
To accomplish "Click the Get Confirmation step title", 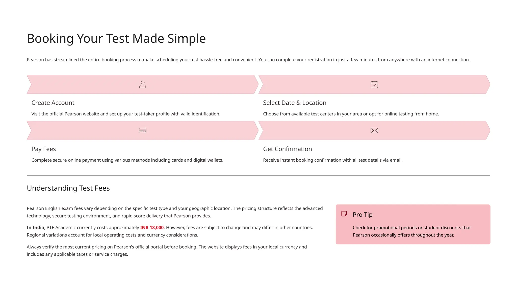I will 287,149.
